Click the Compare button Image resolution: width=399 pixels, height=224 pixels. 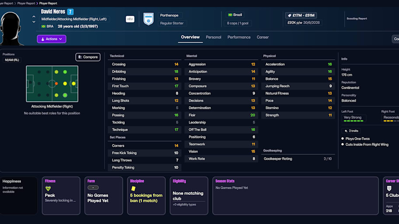tap(88, 57)
